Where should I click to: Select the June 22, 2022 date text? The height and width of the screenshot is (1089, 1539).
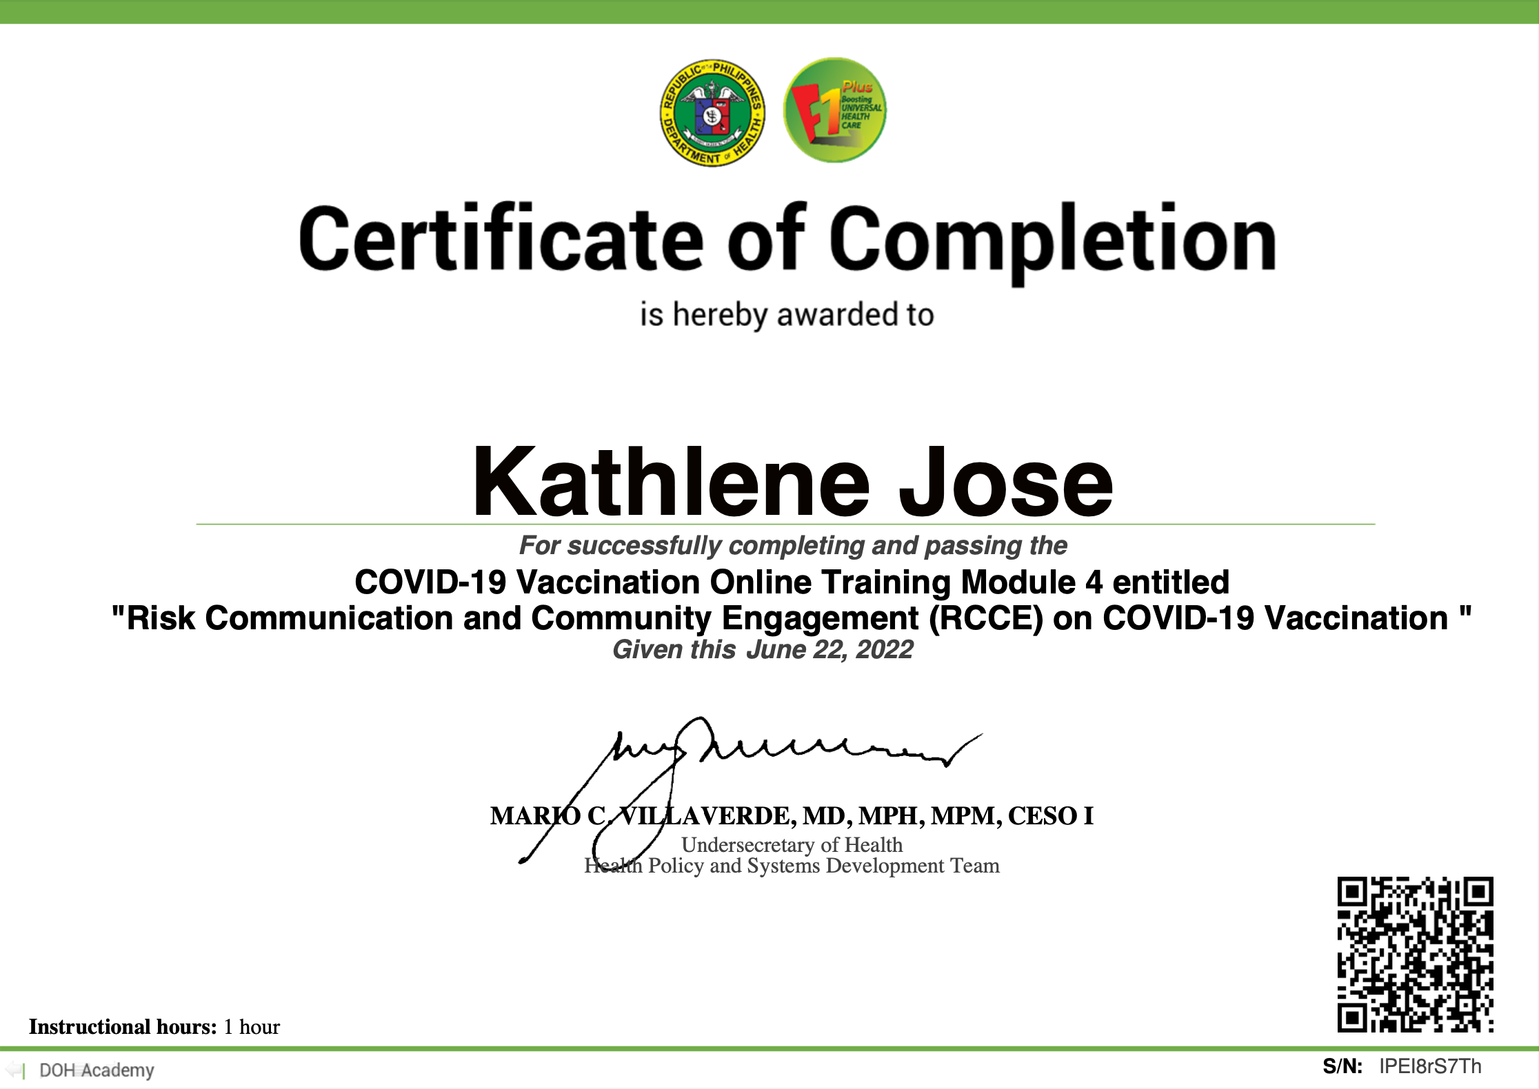click(827, 649)
